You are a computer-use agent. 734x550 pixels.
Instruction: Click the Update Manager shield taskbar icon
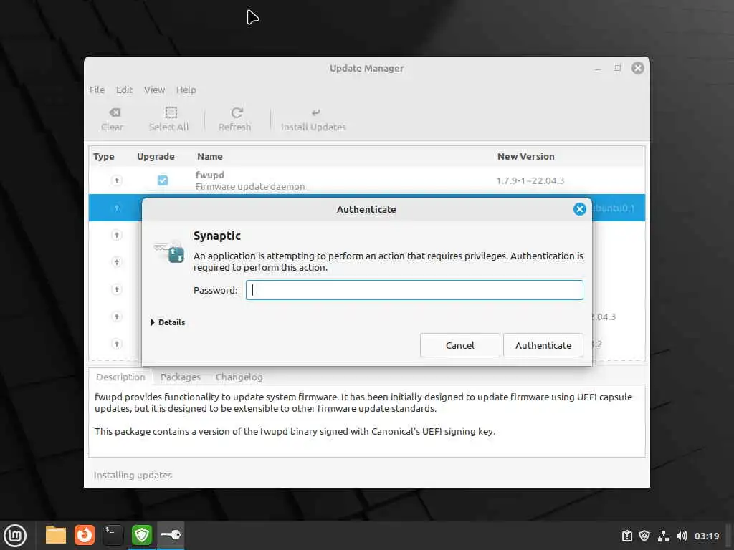[x=142, y=535]
